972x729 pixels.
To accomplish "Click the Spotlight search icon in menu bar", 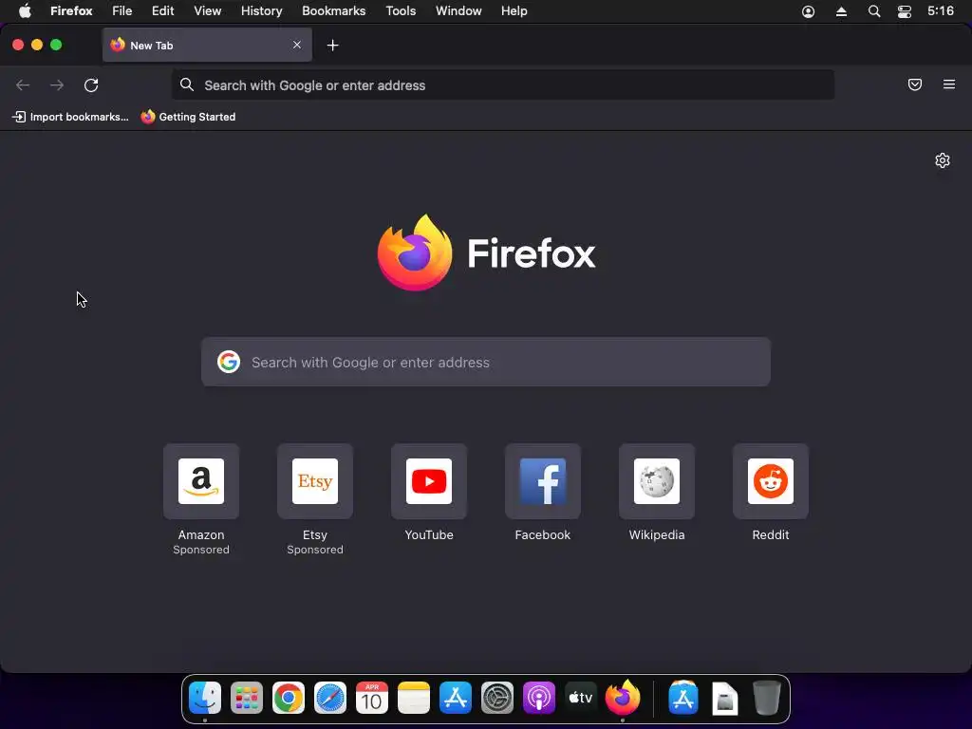I will (874, 11).
